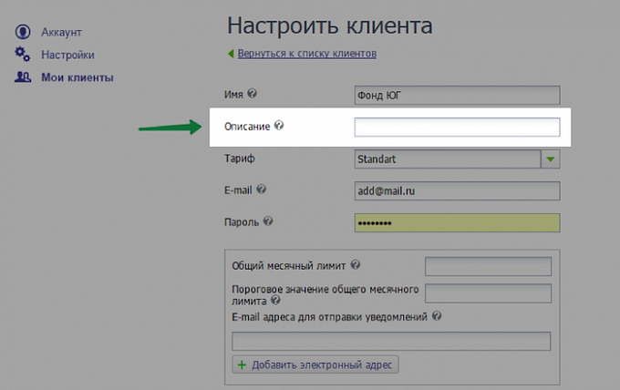
Task: Click help icon beside E-mail адреса для уведомлений
Action: 437,315
